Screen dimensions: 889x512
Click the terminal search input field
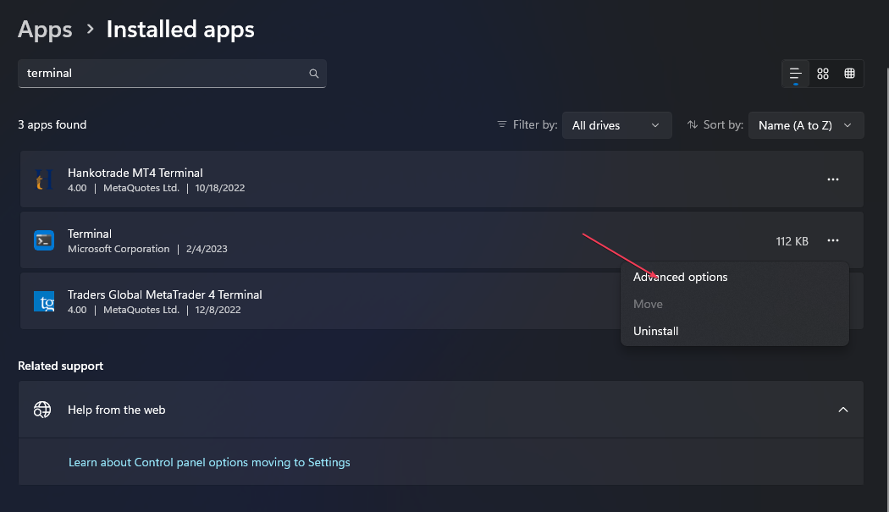[x=172, y=73]
